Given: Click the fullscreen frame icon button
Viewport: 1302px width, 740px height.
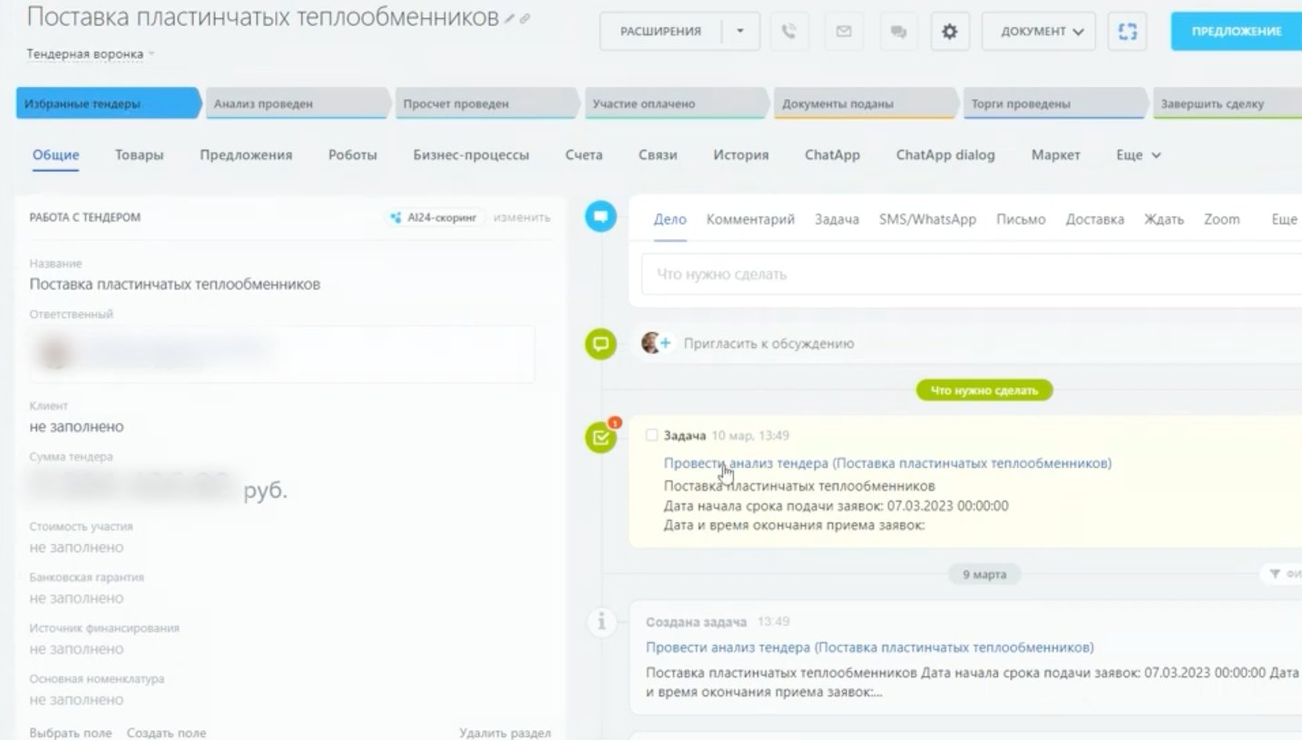Looking at the screenshot, I should tap(1127, 32).
